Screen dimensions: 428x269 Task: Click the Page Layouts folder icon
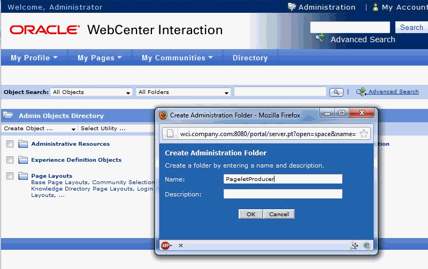click(x=23, y=176)
